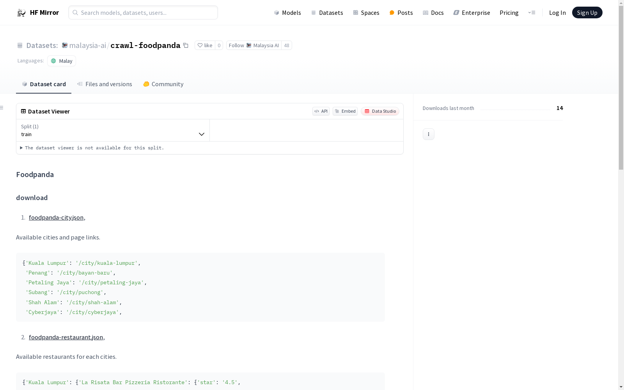
Task: Click the table icon beside Dataset Viewer
Action: pyautogui.click(x=23, y=111)
